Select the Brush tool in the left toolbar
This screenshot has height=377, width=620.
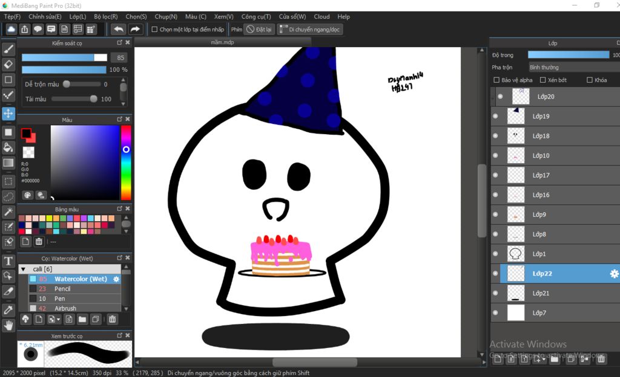click(8, 50)
